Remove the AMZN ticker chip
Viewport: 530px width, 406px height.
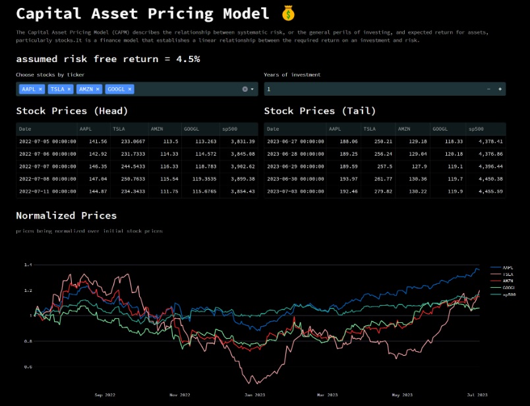coord(97,89)
